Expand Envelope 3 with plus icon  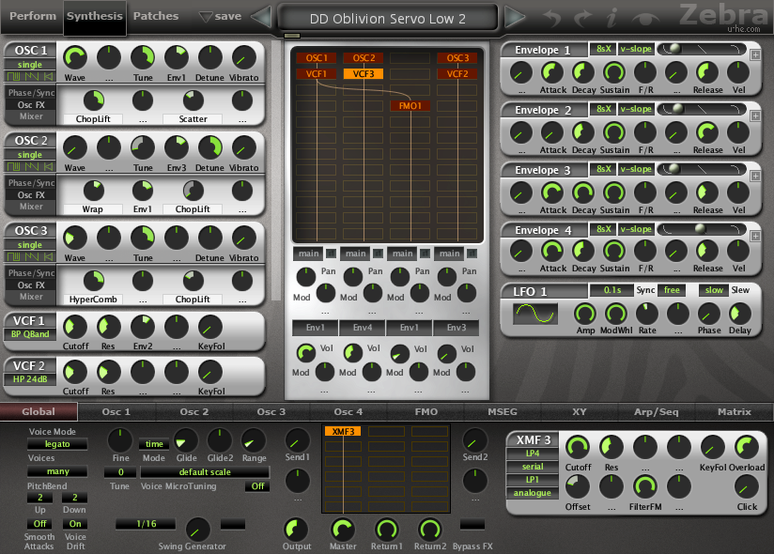click(755, 176)
